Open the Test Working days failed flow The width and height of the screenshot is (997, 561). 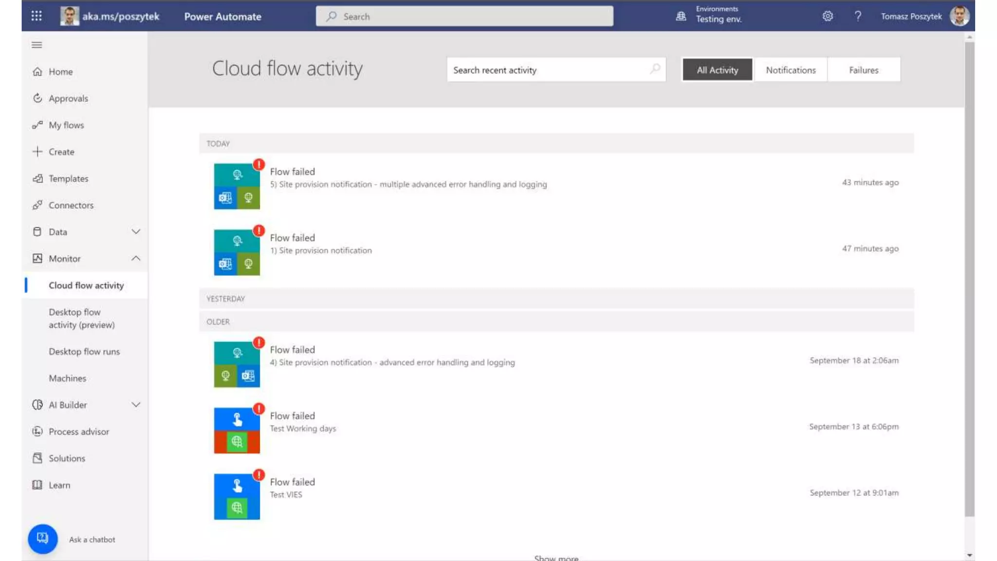303,428
